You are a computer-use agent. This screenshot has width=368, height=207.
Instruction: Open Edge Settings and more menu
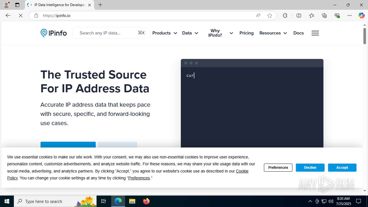[x=350, y=16]
